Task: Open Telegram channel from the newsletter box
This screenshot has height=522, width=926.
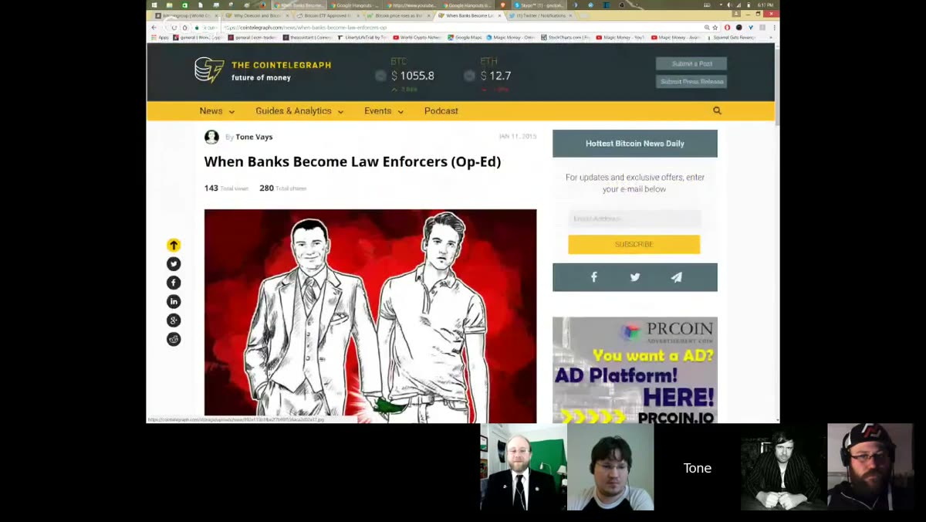Action: pos(676,277)
